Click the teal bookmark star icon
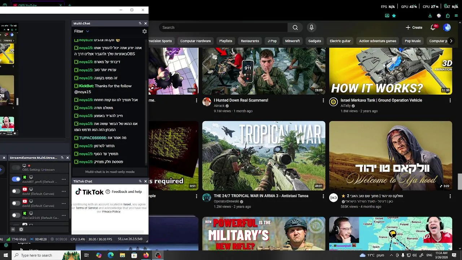The height and width of the screenshot is (260, 462). pos(394,16)
